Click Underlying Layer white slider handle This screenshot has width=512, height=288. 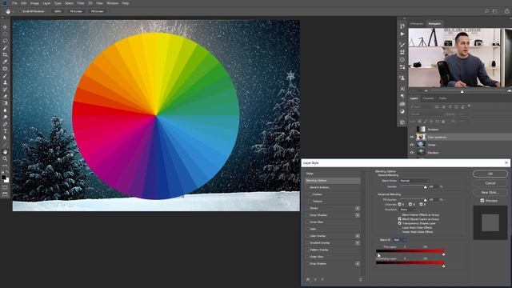click(443, 266)
